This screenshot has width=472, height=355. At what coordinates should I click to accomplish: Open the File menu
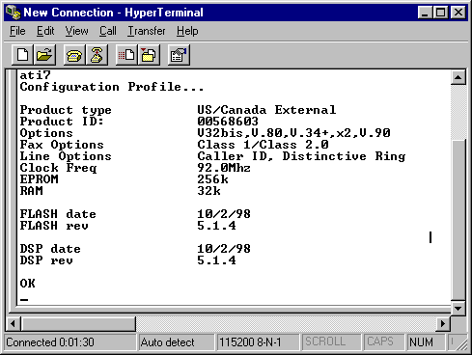click(x=17, y=31)
